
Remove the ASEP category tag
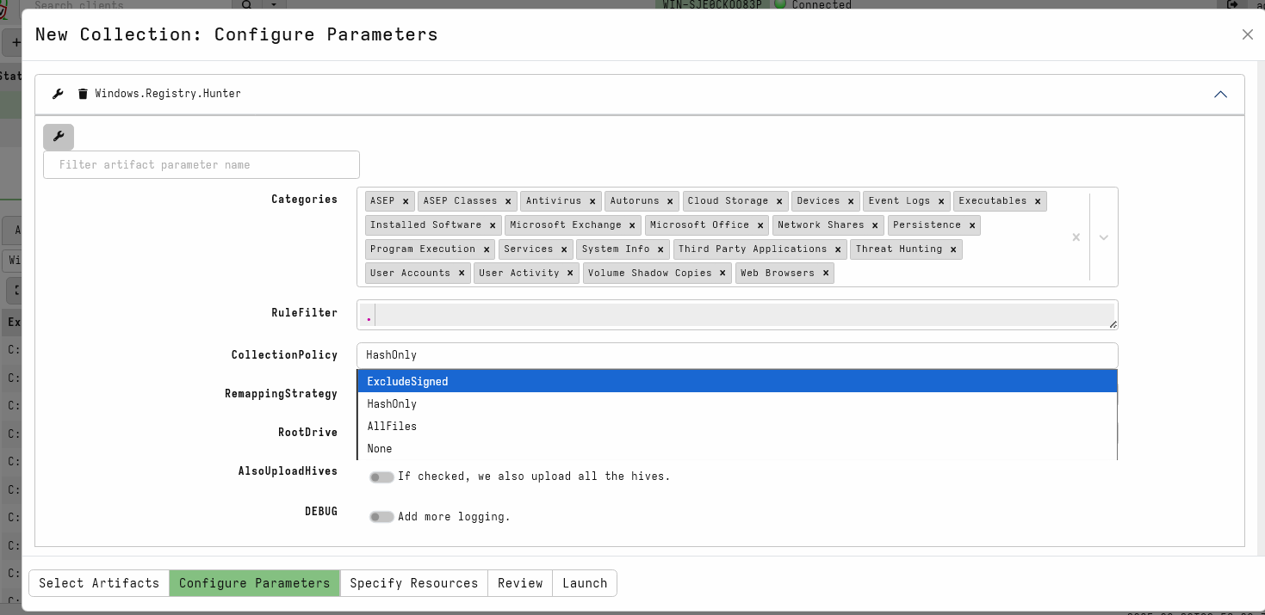point(406,201)
